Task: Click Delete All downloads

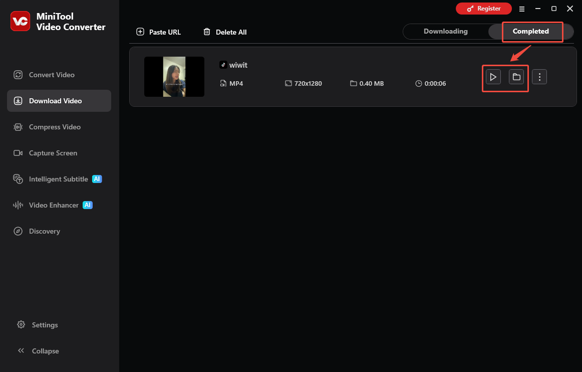Action: pyautogui.click(x=225, y=32)
